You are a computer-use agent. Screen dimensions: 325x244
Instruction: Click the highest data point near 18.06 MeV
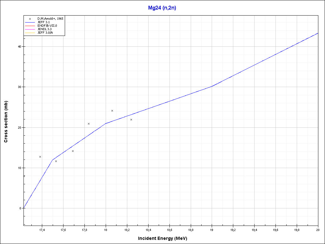pos(112,111)
